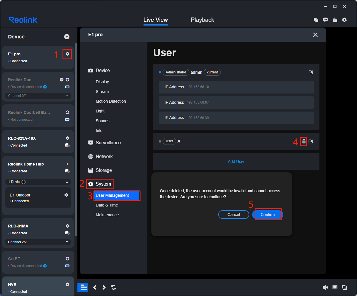Close the E1 pro settings dialog

point(315,35)
